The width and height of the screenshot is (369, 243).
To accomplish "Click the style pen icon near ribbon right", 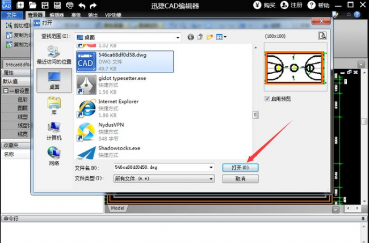I will coord(336,15).
